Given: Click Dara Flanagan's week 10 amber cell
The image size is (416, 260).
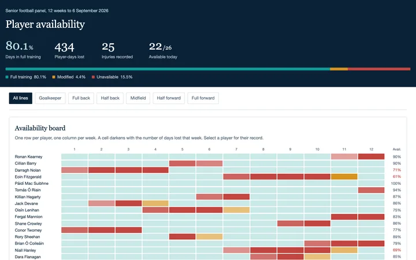Looking at the screenshot, I should [317, 257].
